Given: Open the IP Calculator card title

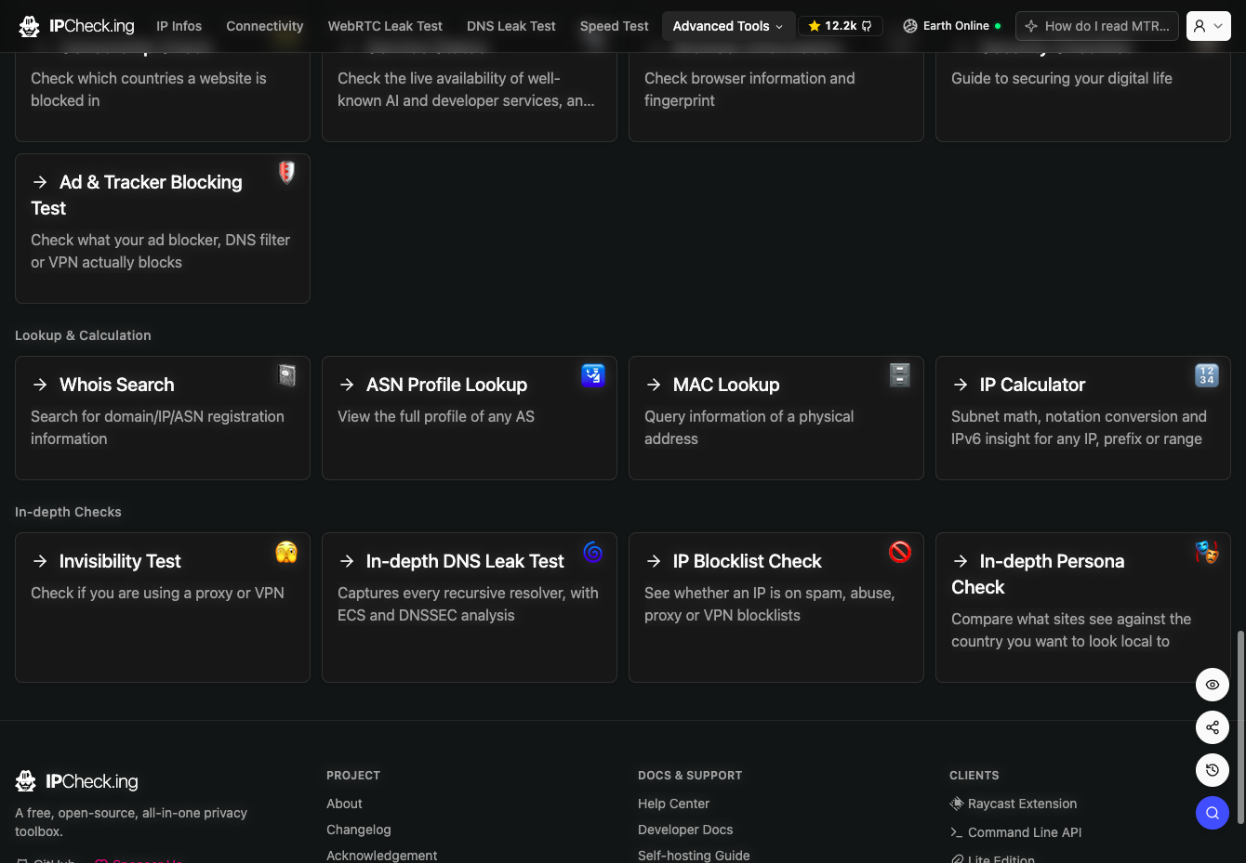Looking at the screenshot, I should click(1032, 385).
